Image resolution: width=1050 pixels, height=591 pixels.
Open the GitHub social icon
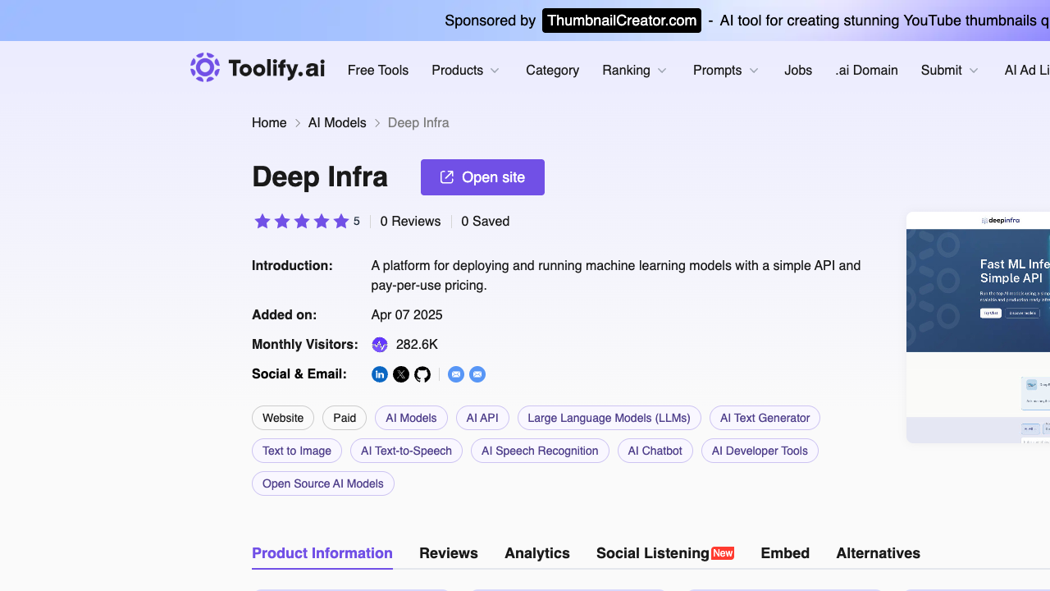click(422, 374)
